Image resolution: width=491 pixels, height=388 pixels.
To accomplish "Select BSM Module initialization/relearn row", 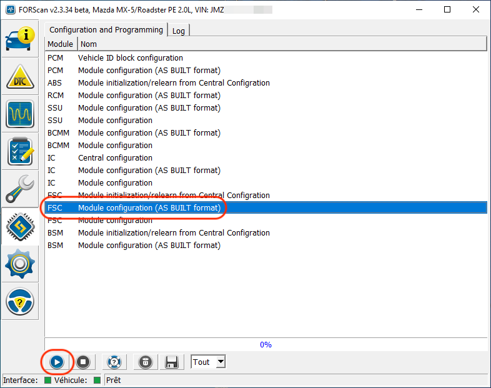I will point(266,233).
